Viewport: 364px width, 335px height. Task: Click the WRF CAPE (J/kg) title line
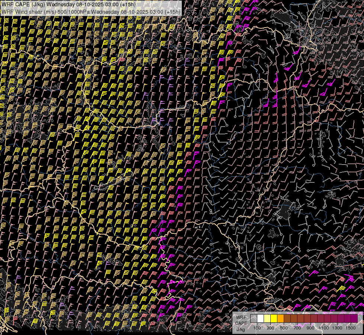point(68,4)
